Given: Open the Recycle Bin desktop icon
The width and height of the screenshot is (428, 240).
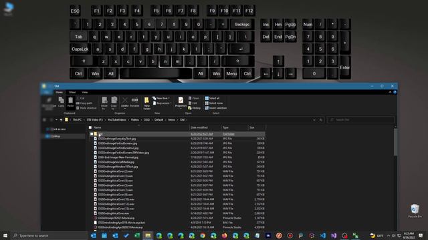Looking at the screenshot, I should coord(415,211).
